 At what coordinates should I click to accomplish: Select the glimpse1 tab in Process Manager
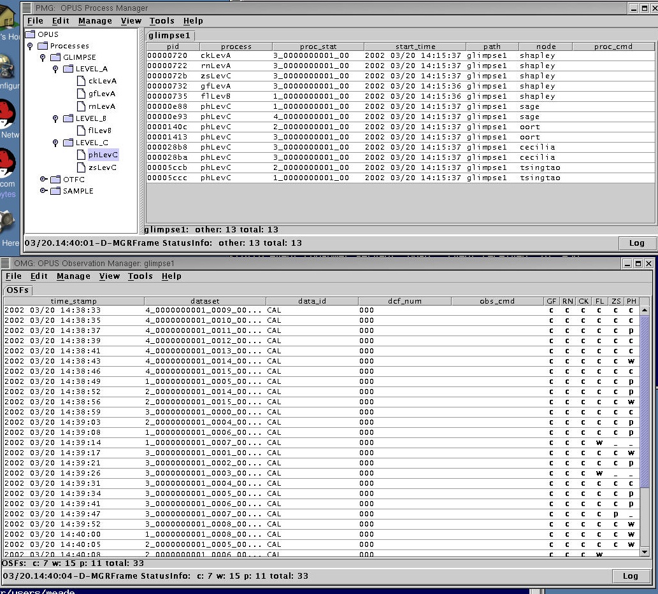[x=169, y=35]
